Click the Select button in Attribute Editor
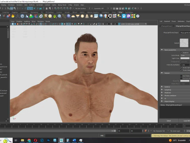 click(x=169, y=121)
